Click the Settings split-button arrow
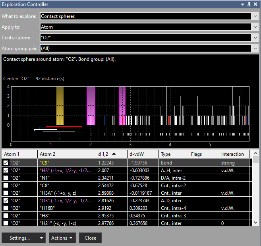This screenshot has width=261, height=246. 41,238
